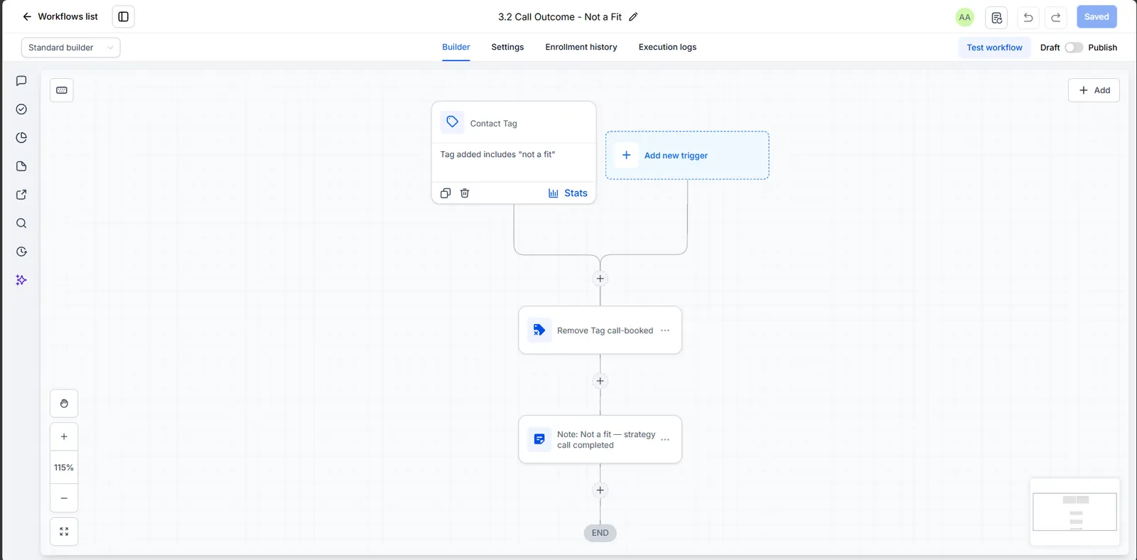
Task: Click the Add button on canvas
Action: pos(1094,90)
